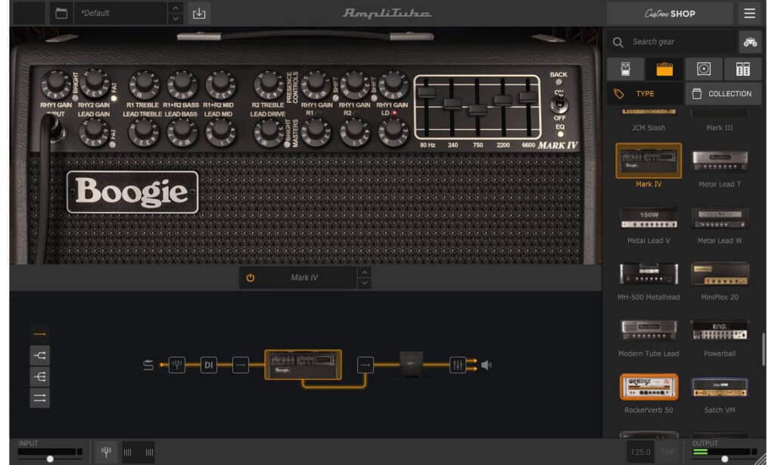Select the LD channel red LED
This screenshot has width=775, height=465.
click(x=394, y=114)
